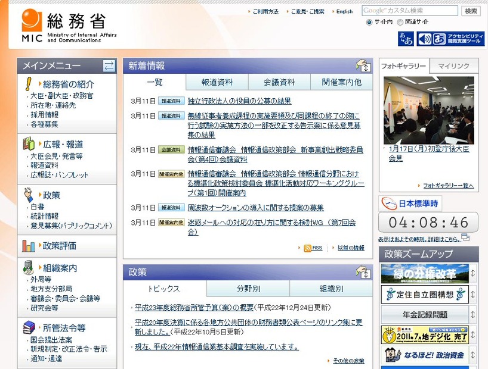The width and height of the screenshot is (488, 369).
Task: Open the なるほど!政治資金 banner
Action: (425, 355)
